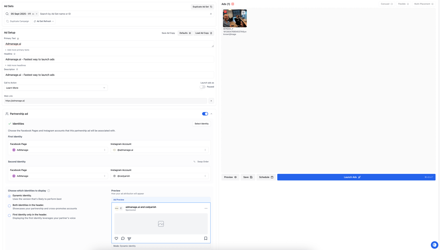The width and height of the screenshot is (440, 250).
Task: Open the three-dot menu in ad preview
Action: coord(206,208)
